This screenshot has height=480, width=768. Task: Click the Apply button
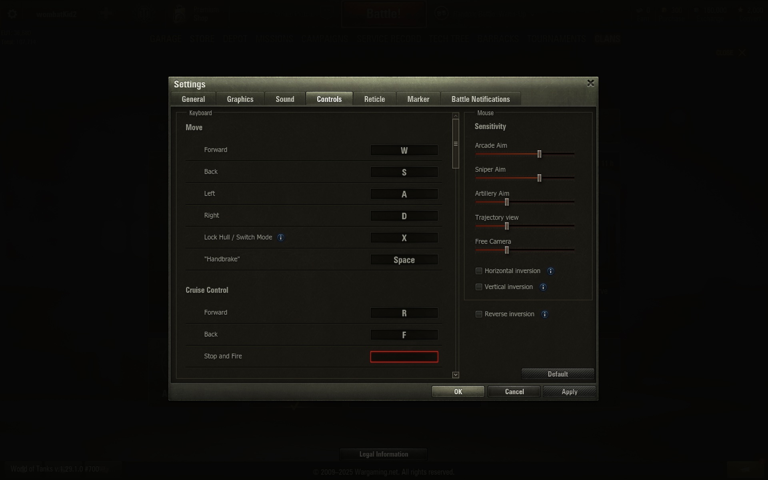tap(569, 392)
